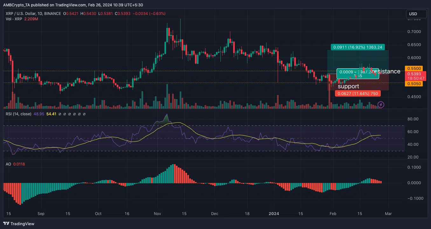Click the 0.5500 orange price label
The image size is (431, 229).
[x=414, y=68]
